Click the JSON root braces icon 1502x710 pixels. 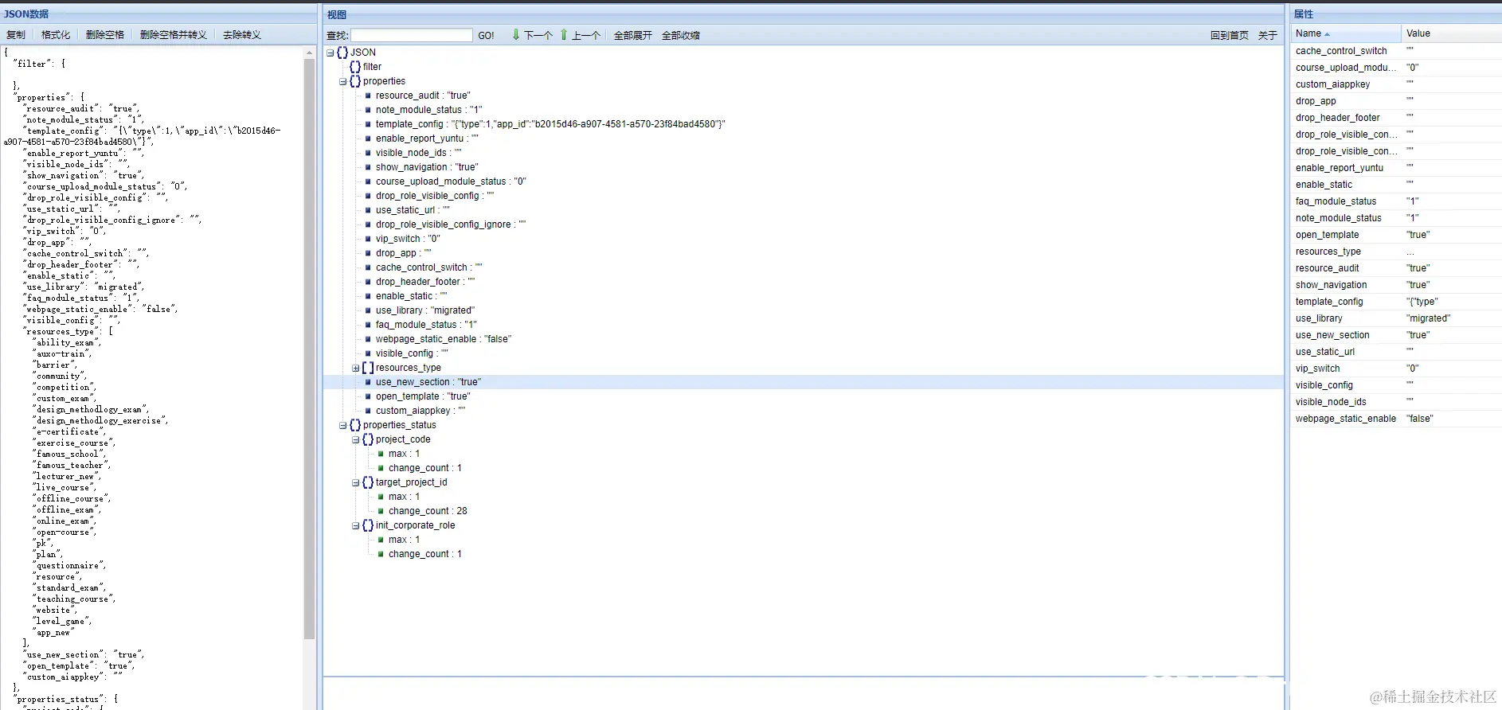coord(342,53)
